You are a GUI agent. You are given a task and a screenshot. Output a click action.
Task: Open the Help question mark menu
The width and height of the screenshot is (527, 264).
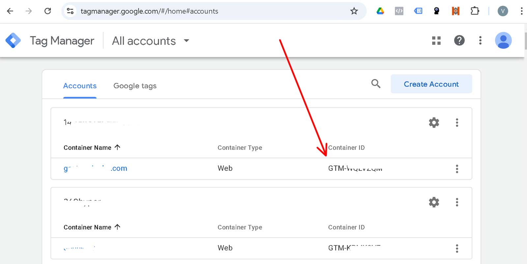(459, 40)
